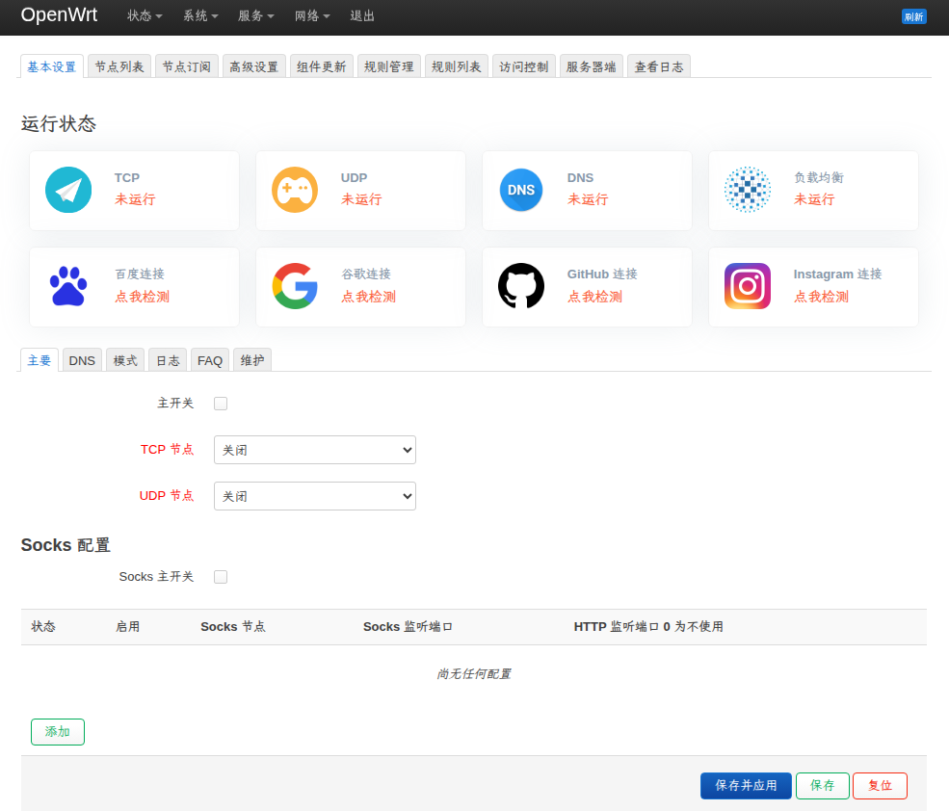This screenshot has height=811, width=949.
Task: Toggle the 主开关 checkbox
Action: tap(221, 404)
